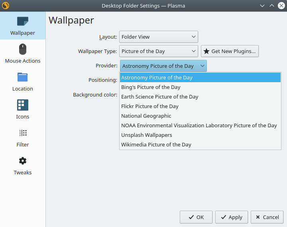Image resolution: width=287 pixels, height=227 pixels.
Task: Open the Wallpaper sidebar section
Action: pos(23,26)
